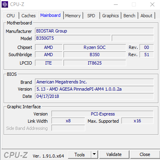The image size is (160, 160).
Task: View the About tab
Action: tap(146, 16)
